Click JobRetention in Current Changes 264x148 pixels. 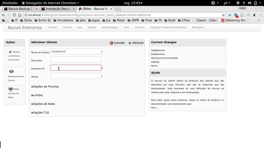click(x=158, y=50)
